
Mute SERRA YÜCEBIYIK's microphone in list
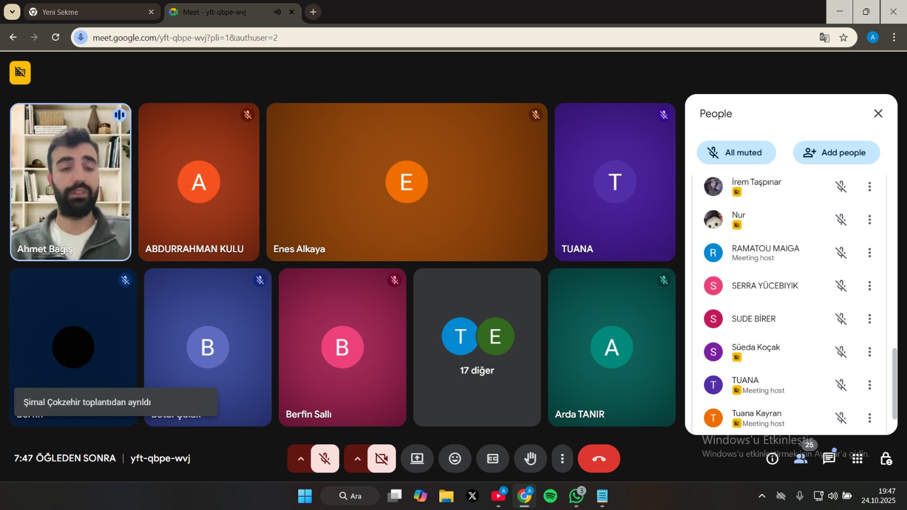point(841,286)
